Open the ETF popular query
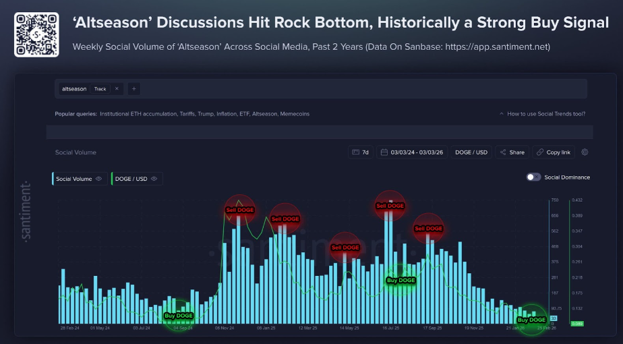The height and width of the screenshot is (344, 623). tap(244, 114)
